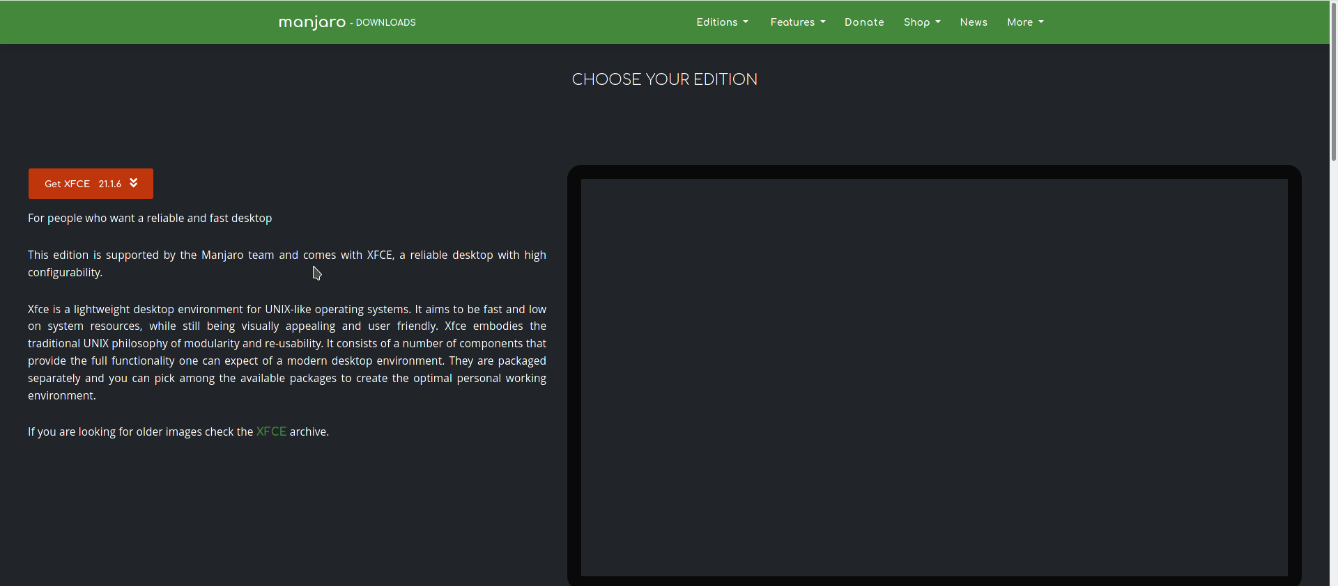Open the Donate page
Image resolution: width=1338 pixels, height=586 pixels.
click(864, 22)
